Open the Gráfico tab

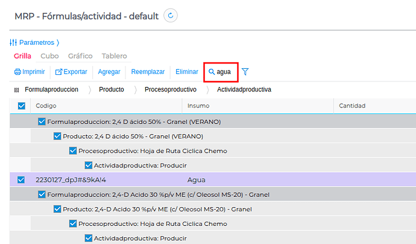(x=80, y=56)
